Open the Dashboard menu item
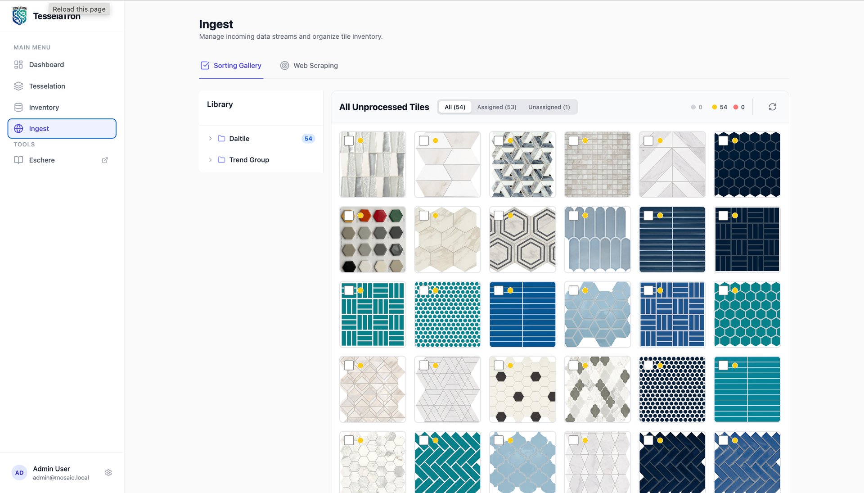864x493 pixels. click(62, 65)
